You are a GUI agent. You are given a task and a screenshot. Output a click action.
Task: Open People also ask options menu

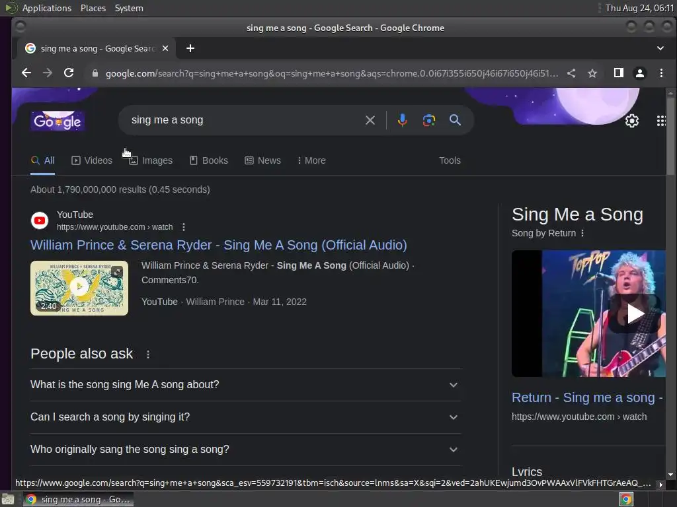[x=148, y=354]
